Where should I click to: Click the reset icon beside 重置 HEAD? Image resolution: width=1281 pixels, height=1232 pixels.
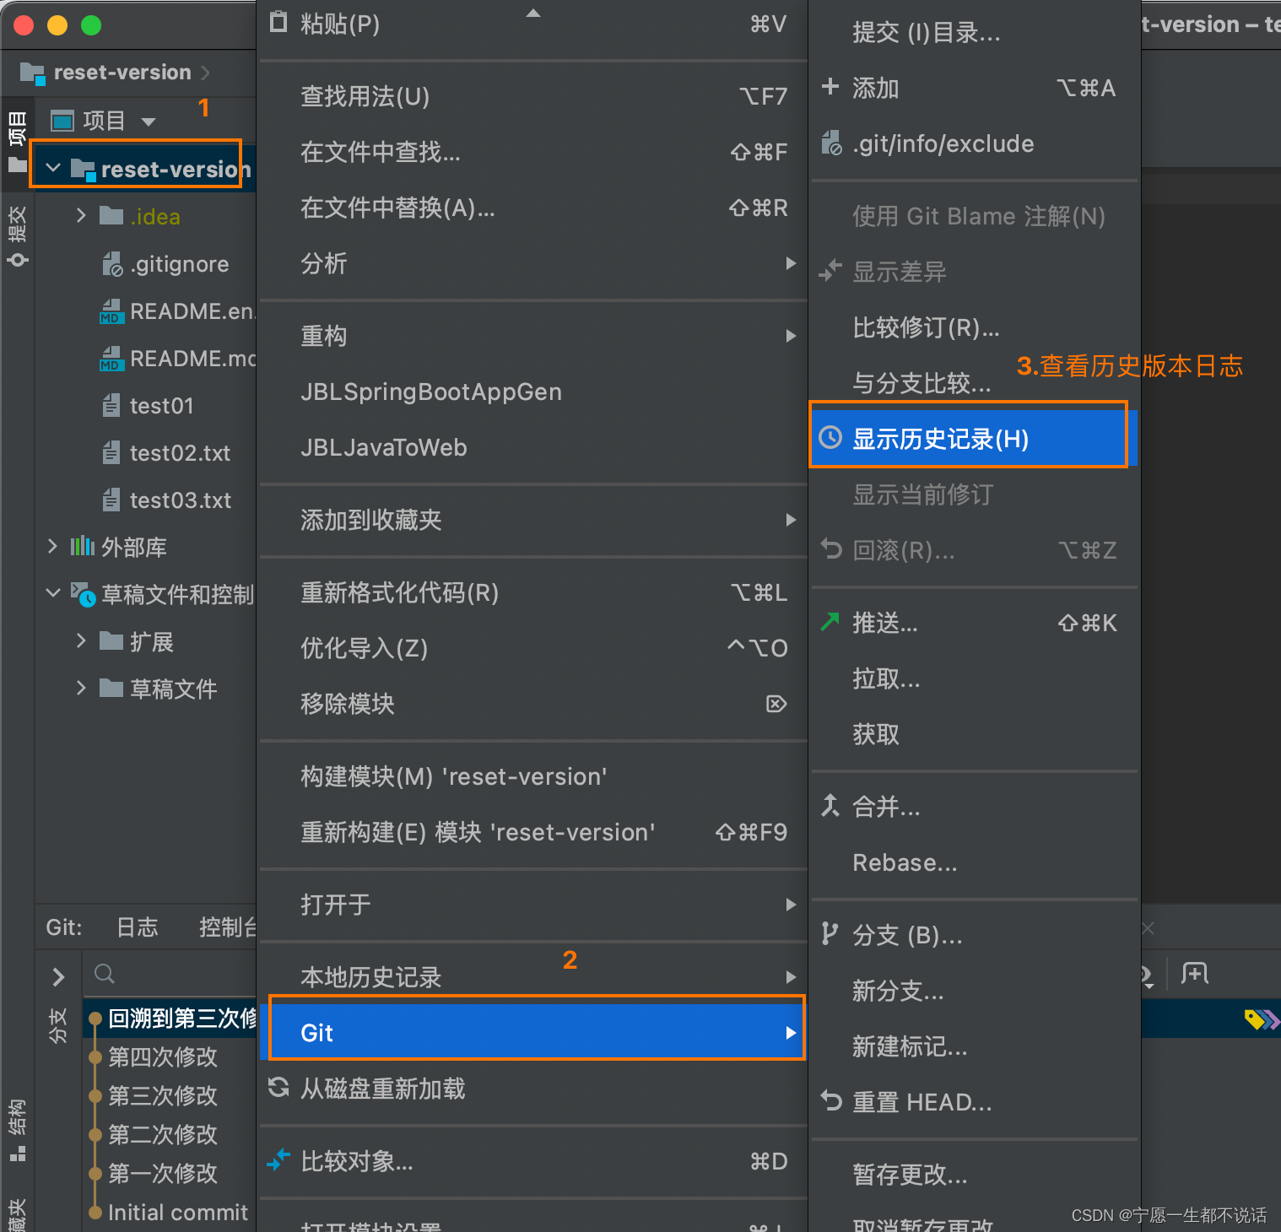[831, 1101]
